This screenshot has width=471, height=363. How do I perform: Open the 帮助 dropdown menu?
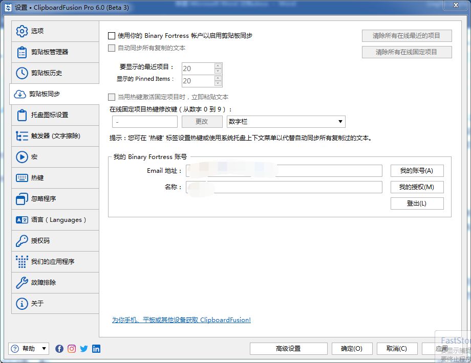[x=29, y=349]
